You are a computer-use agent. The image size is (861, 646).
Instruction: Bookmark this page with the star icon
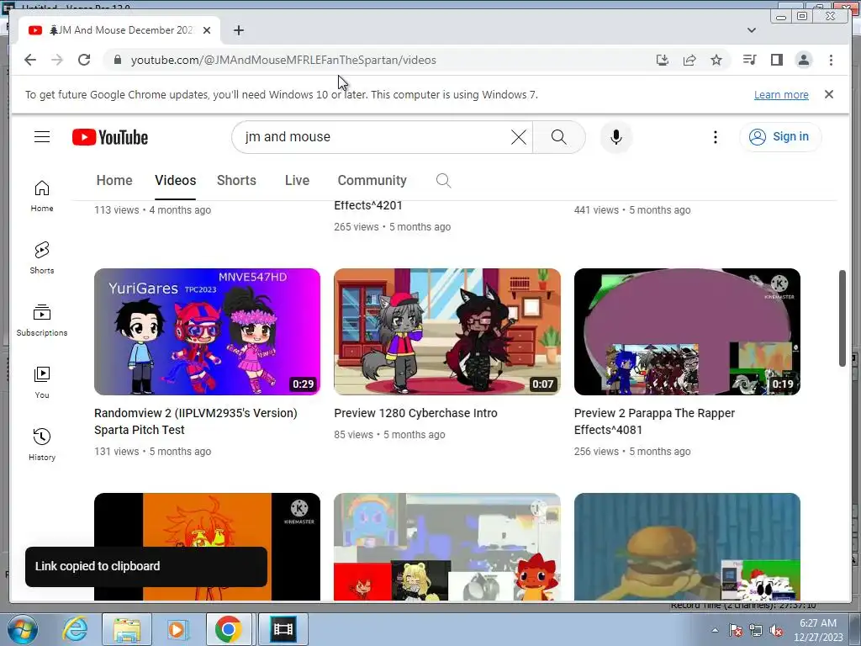[716, 60]
